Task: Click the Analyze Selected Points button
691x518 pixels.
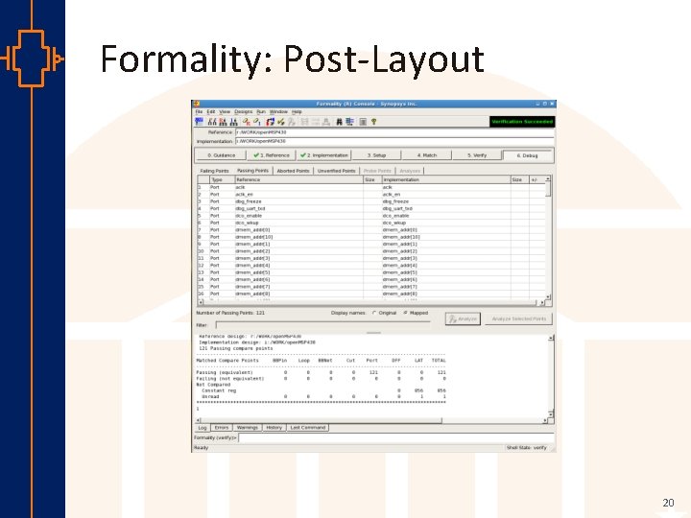Action: [518, 318]
